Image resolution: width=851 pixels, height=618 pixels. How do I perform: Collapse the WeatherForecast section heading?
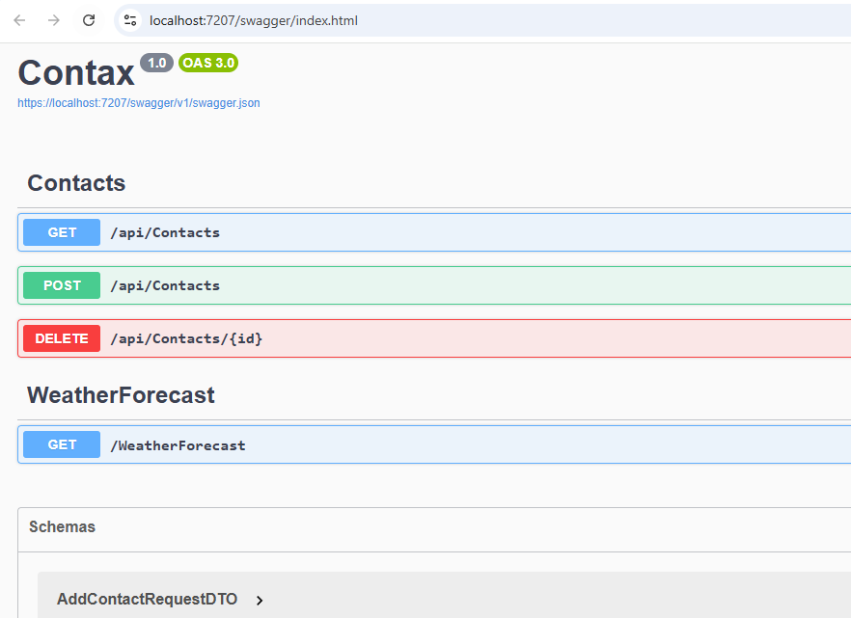121,395
